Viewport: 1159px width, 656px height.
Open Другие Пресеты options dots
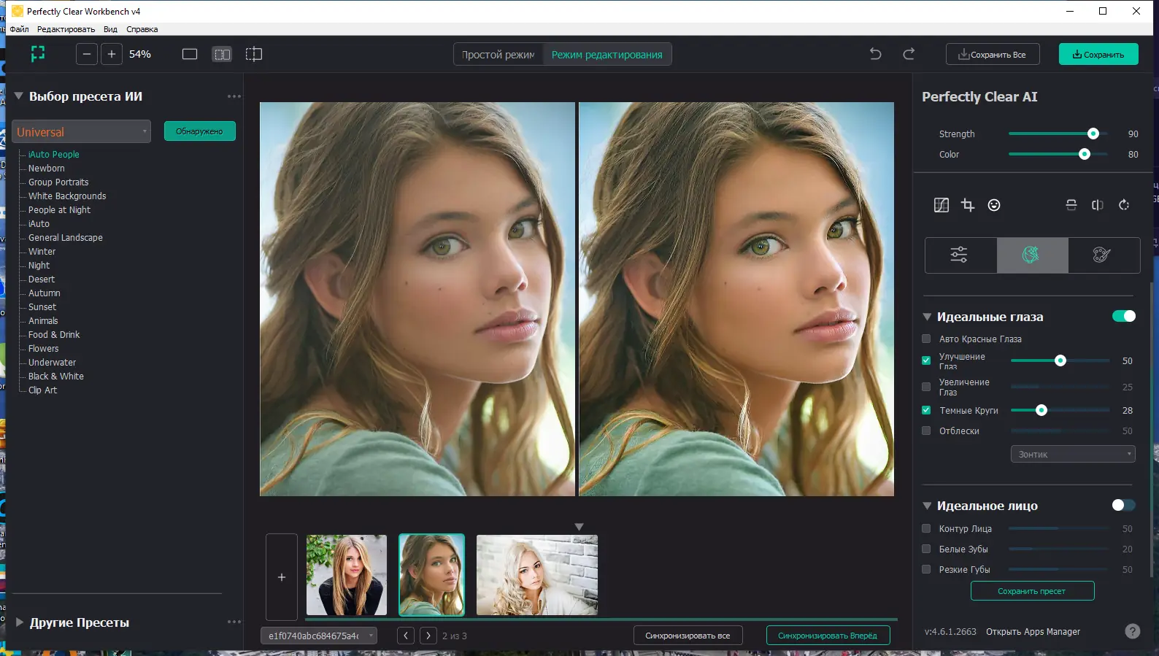tap(234, 622)
